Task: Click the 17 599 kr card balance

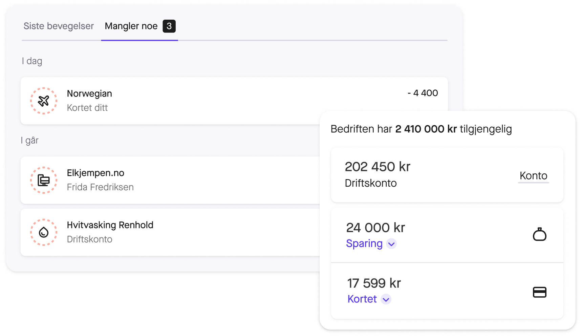Action: [x=374, y=283]
